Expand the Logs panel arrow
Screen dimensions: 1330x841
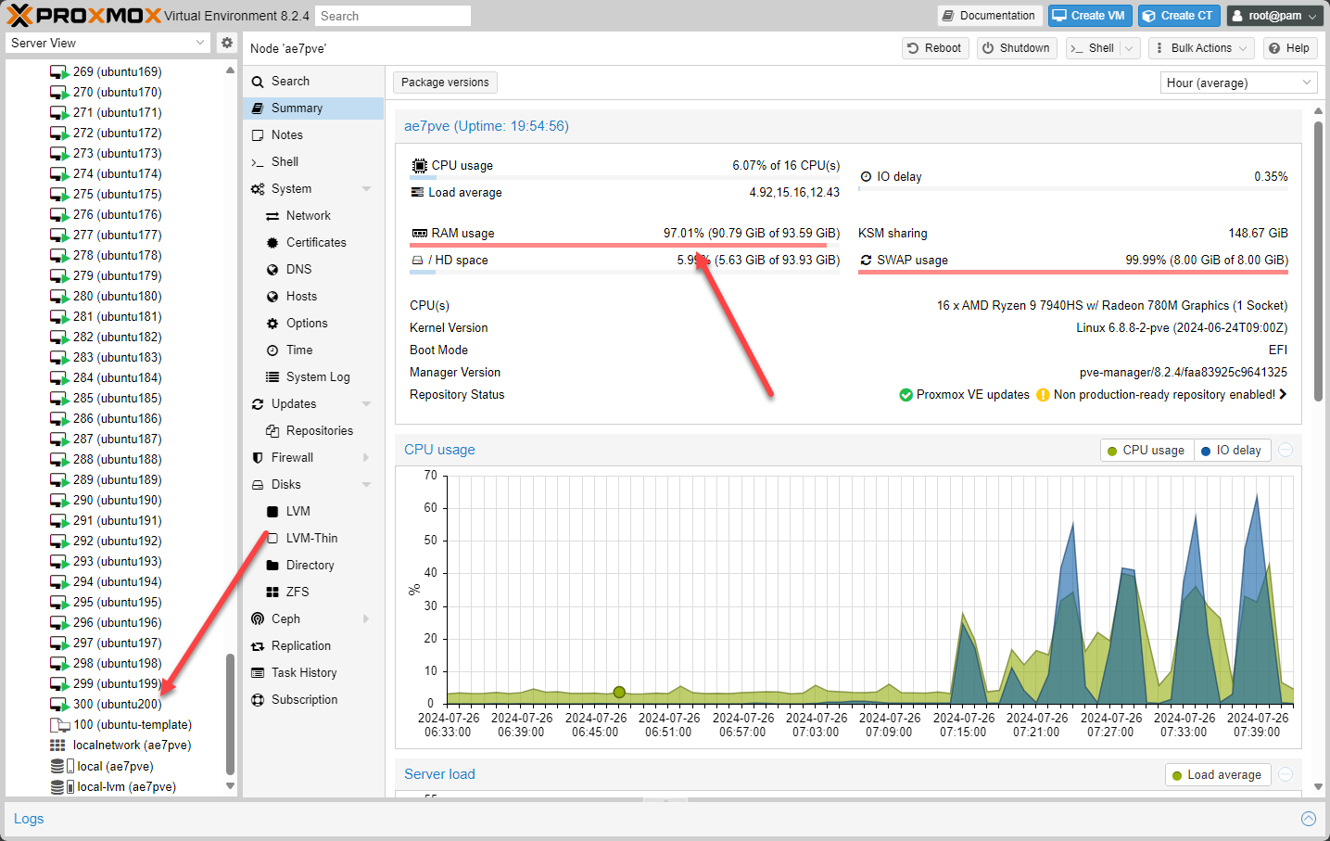(x=1309, y=819)
